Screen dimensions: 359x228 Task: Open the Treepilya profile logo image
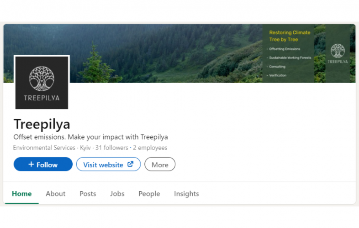point(42,83)
